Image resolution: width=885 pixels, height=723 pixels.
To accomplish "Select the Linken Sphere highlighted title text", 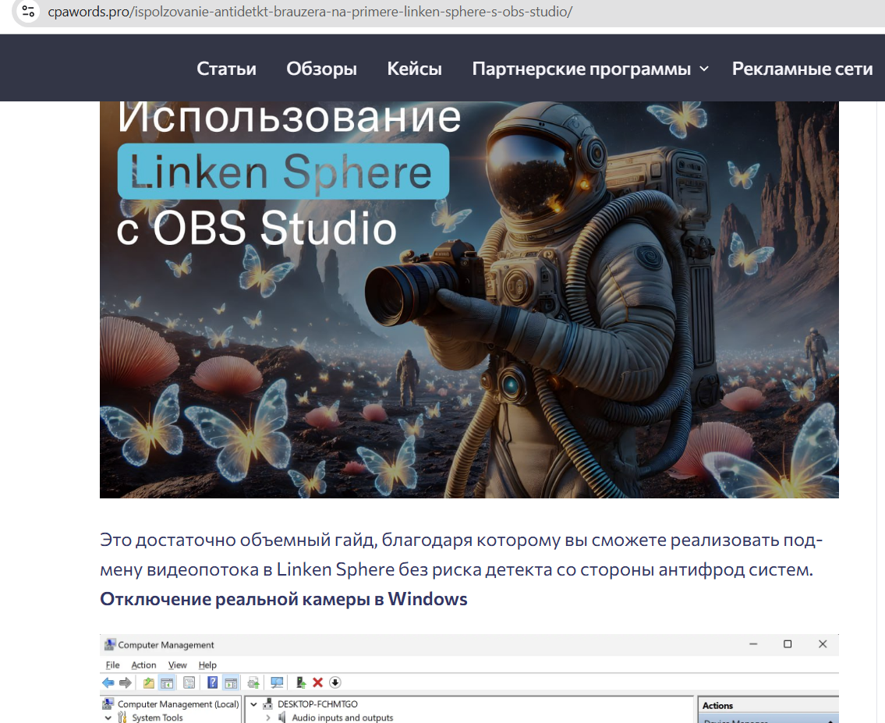I will 283,171.
